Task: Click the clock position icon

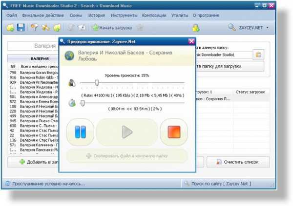Action: [x=72, y=103]
